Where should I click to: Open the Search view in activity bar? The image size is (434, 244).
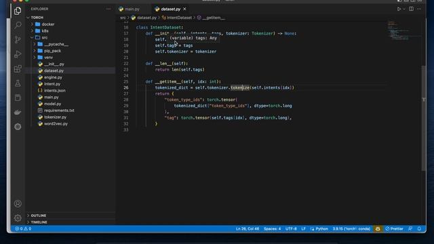pyautogui.click(x=18, y=25)
